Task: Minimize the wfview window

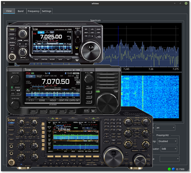Action: (175, 3)
